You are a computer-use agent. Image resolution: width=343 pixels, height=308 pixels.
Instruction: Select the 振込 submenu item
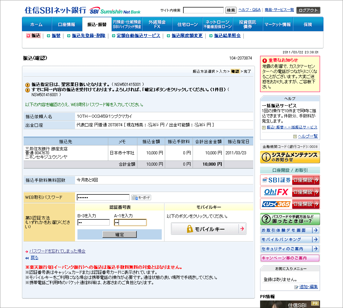coord(34,36)
